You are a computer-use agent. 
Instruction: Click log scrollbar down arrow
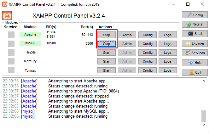click(204, 125)
